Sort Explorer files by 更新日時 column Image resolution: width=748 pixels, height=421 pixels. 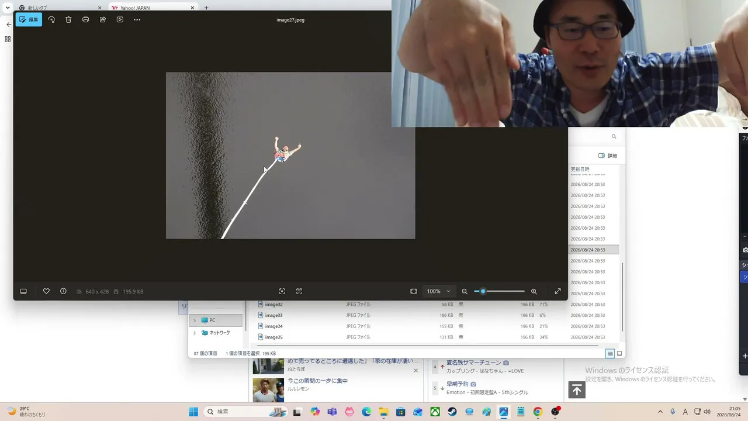point(580,170)
